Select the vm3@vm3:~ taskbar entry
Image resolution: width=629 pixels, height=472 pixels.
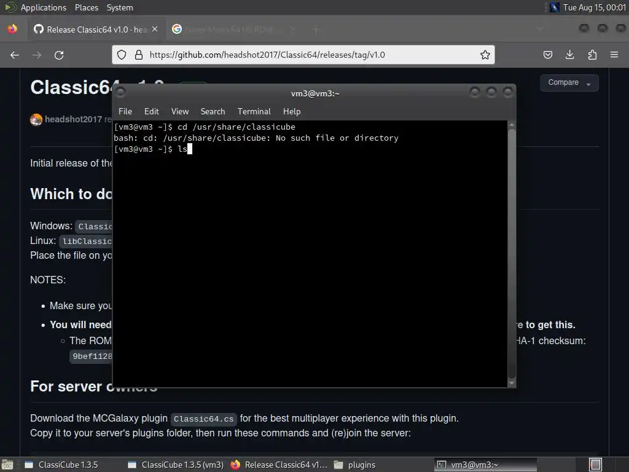point(485,465)
